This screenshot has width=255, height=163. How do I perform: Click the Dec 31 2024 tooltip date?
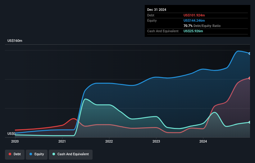tap(157, 10)
